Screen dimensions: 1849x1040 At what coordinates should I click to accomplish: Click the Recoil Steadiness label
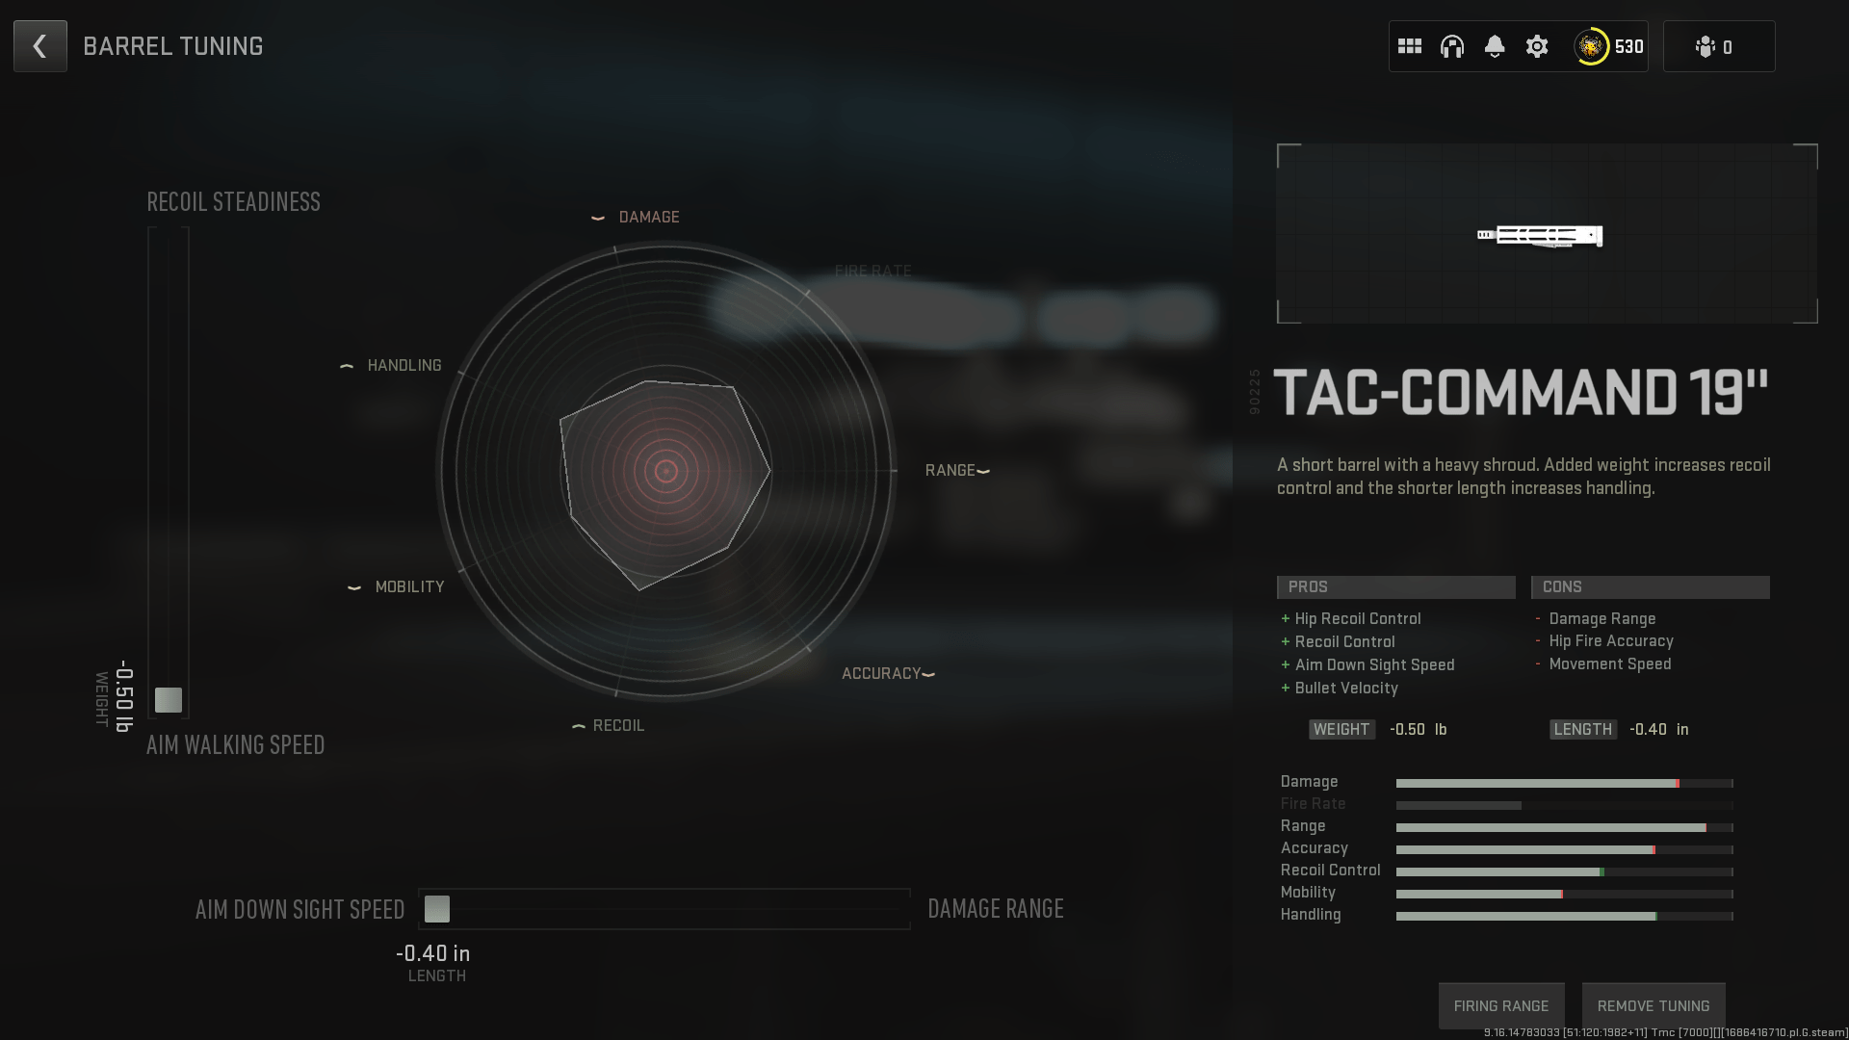(x=233, y=202)
